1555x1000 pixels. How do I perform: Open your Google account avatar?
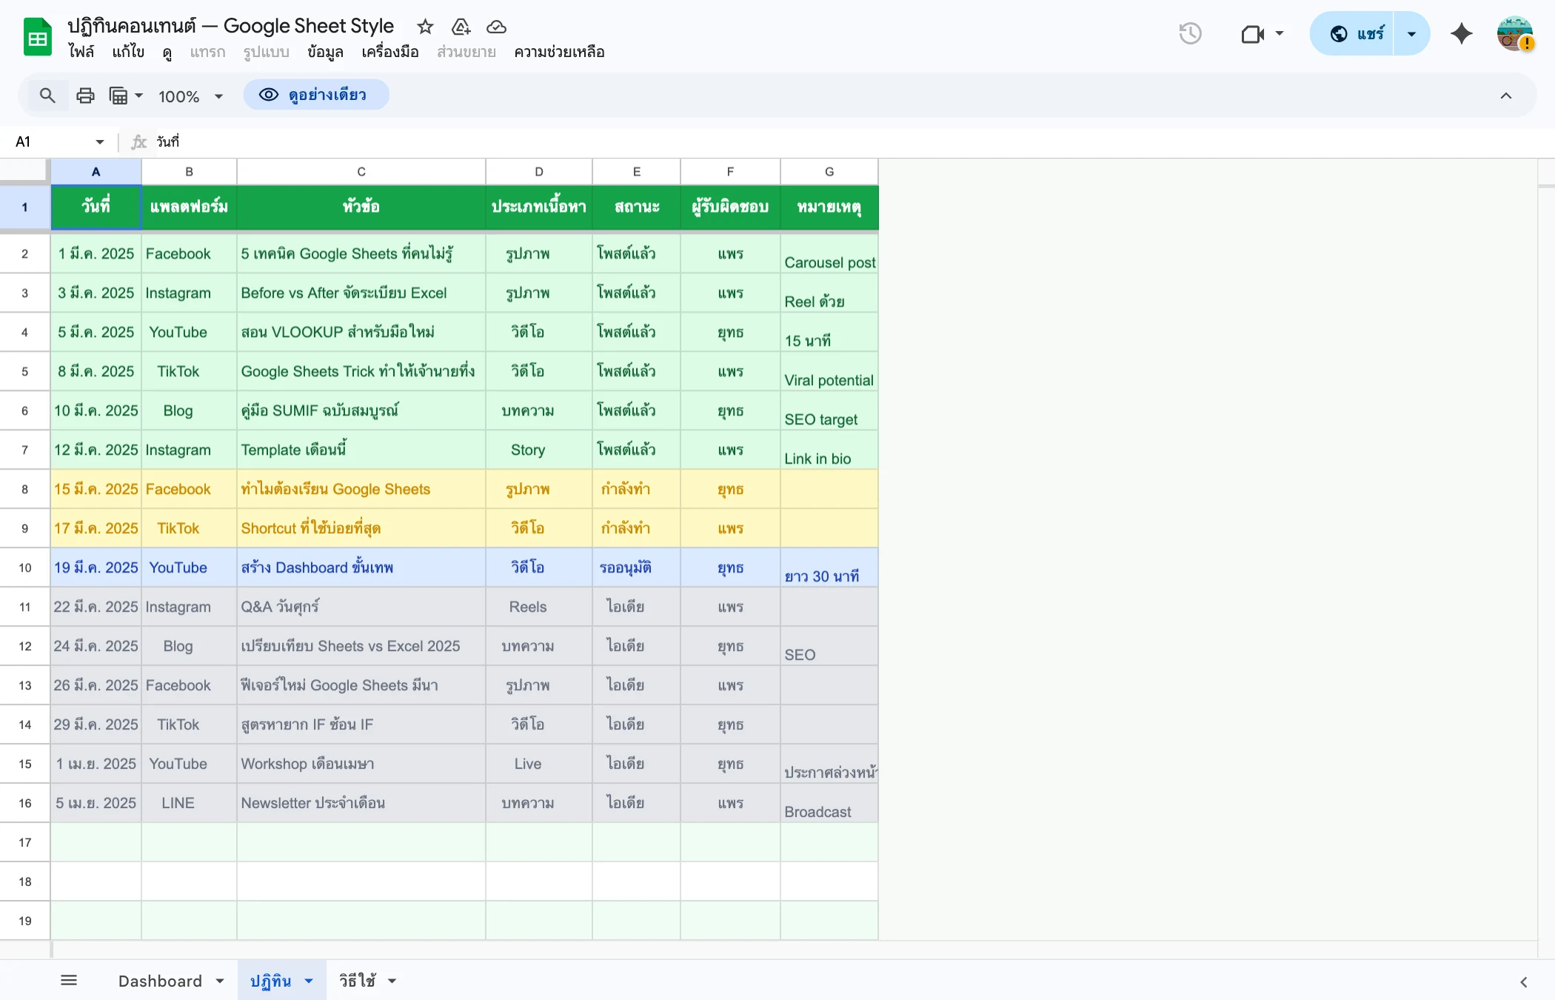pos(1514,33)
